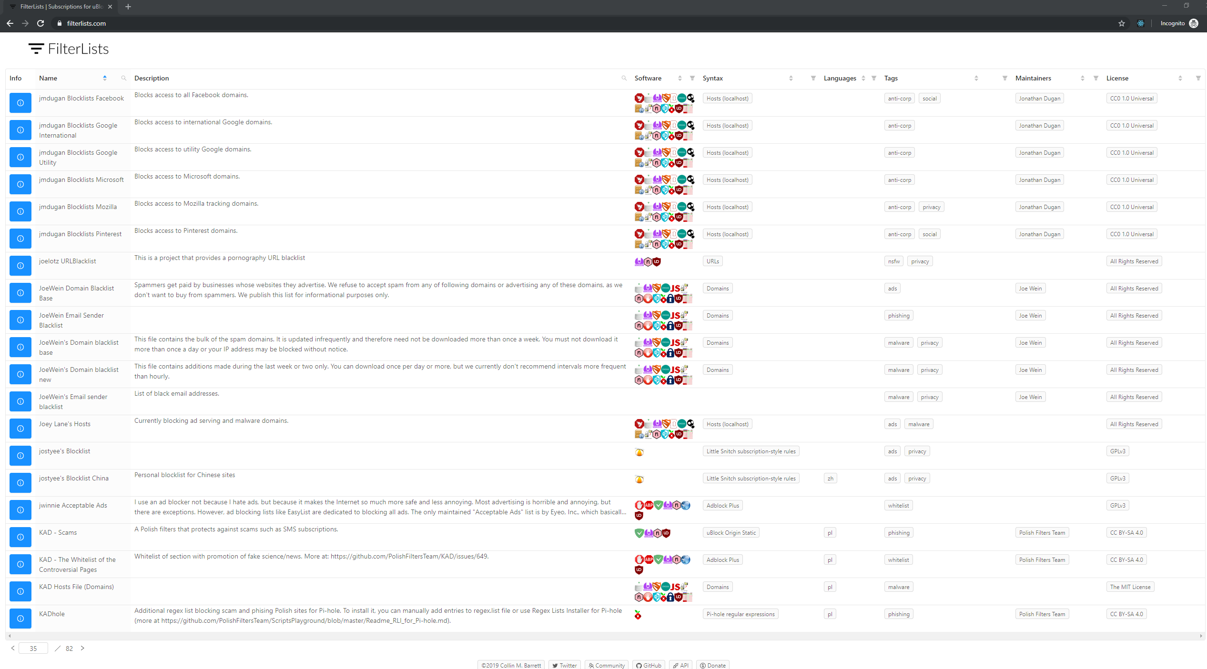Click the 'nsfw' tag on joelotz URLBlacklist
This screenshot has width=1207, height=669.
tap(894, 261)
